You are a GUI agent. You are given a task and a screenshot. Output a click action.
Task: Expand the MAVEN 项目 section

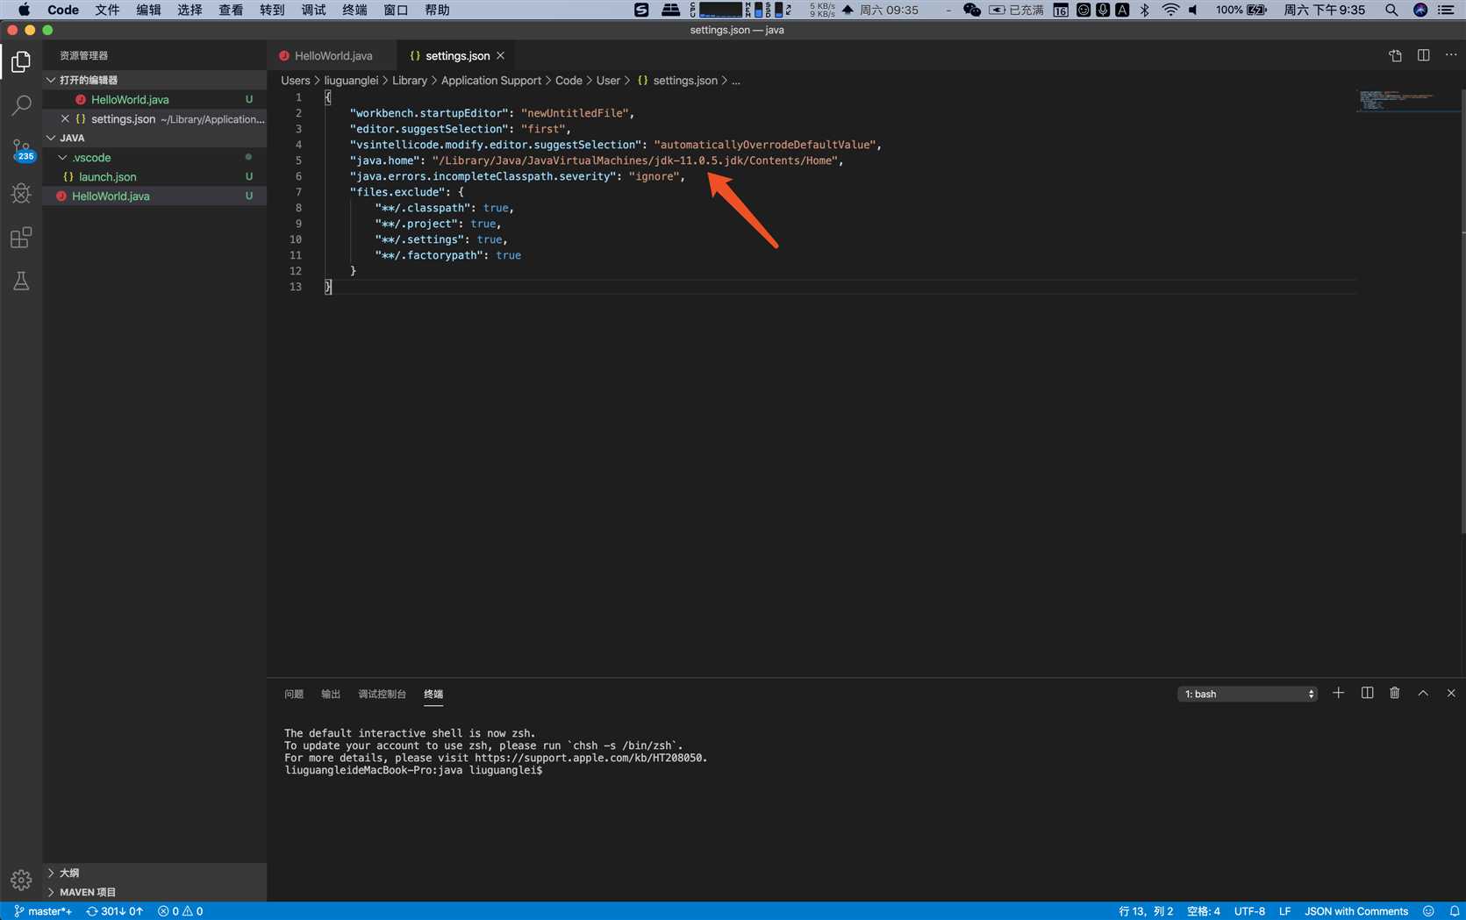coord(154,892)
